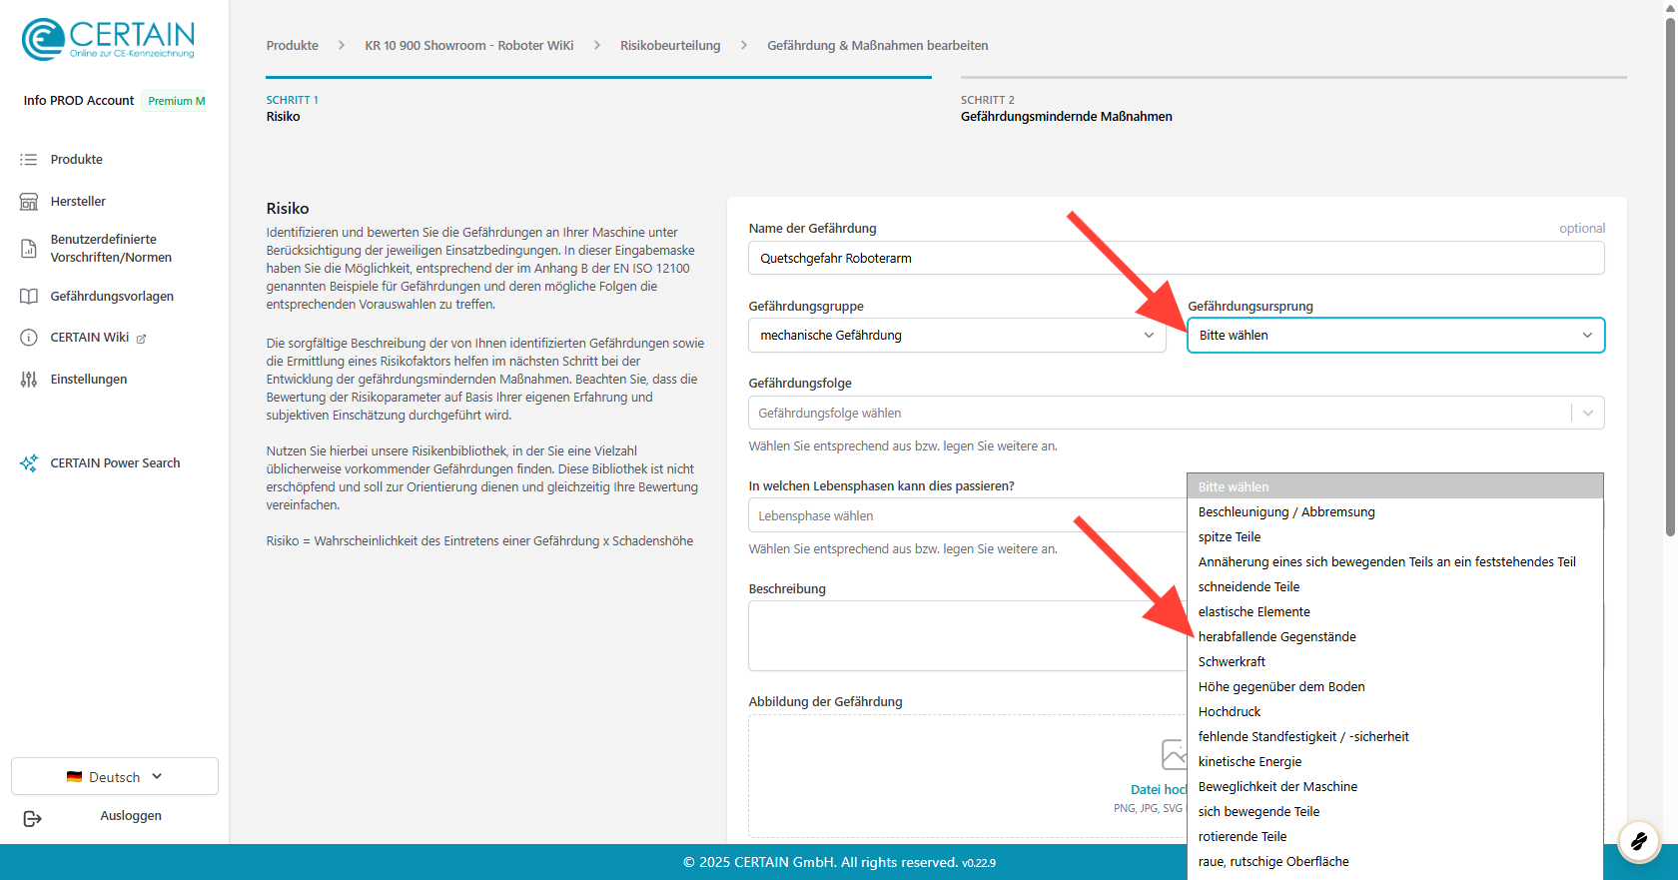Open Benutzerdefinierte Vorschriften/Normen
The height and width of the screenshot is (880, 1678).
(111, 249)
